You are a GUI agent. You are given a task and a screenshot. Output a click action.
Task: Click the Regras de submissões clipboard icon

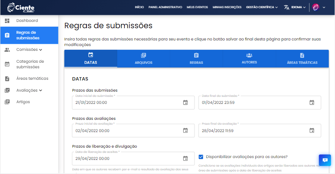7,35
